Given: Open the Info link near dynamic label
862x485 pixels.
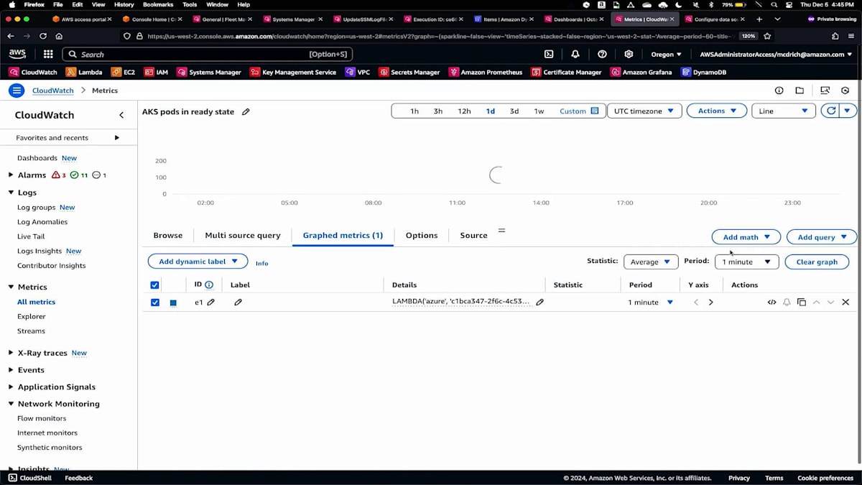Looking at the screenshot, I should point(261,264).
